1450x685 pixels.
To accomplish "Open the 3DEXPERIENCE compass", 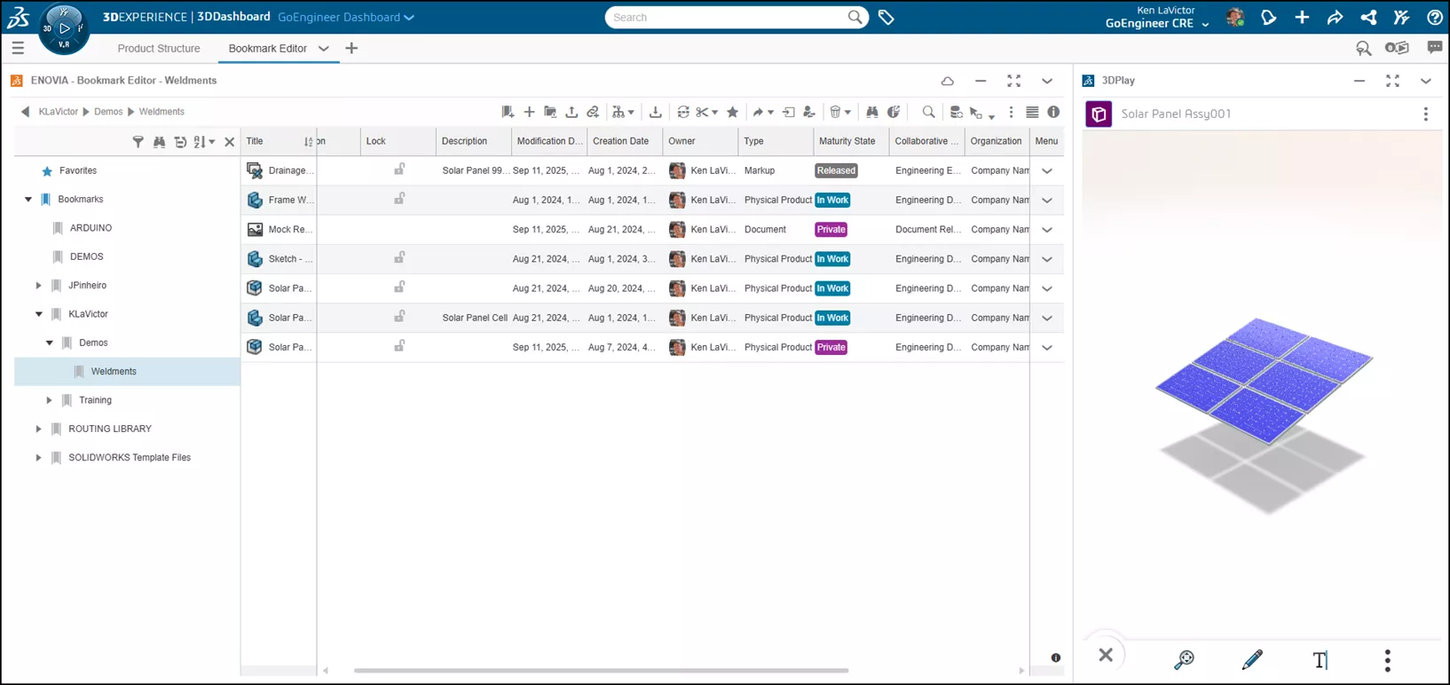I will pyautogui.click(x=64, y=28).
